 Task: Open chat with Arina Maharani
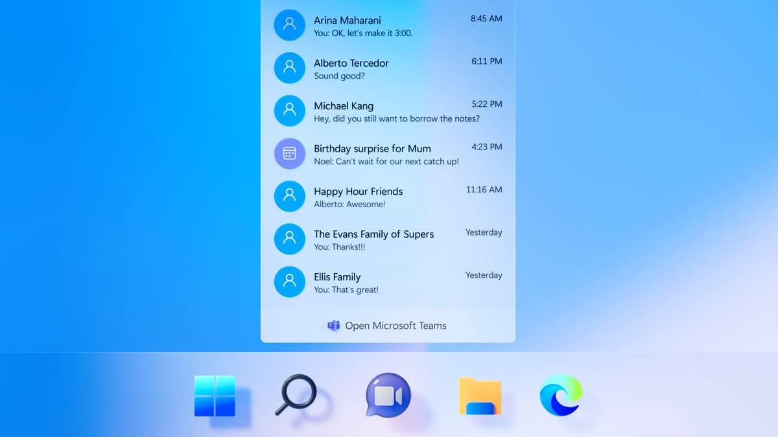click(x=389, y=25)
